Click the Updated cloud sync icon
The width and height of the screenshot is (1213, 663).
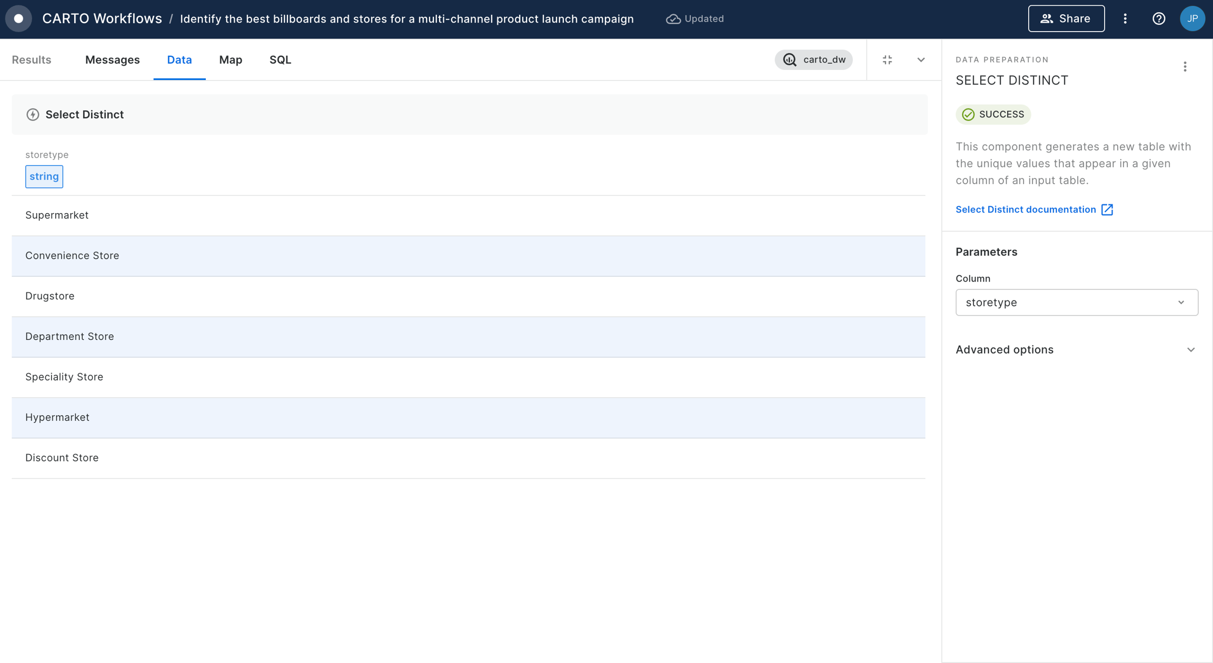click(673, 19)
